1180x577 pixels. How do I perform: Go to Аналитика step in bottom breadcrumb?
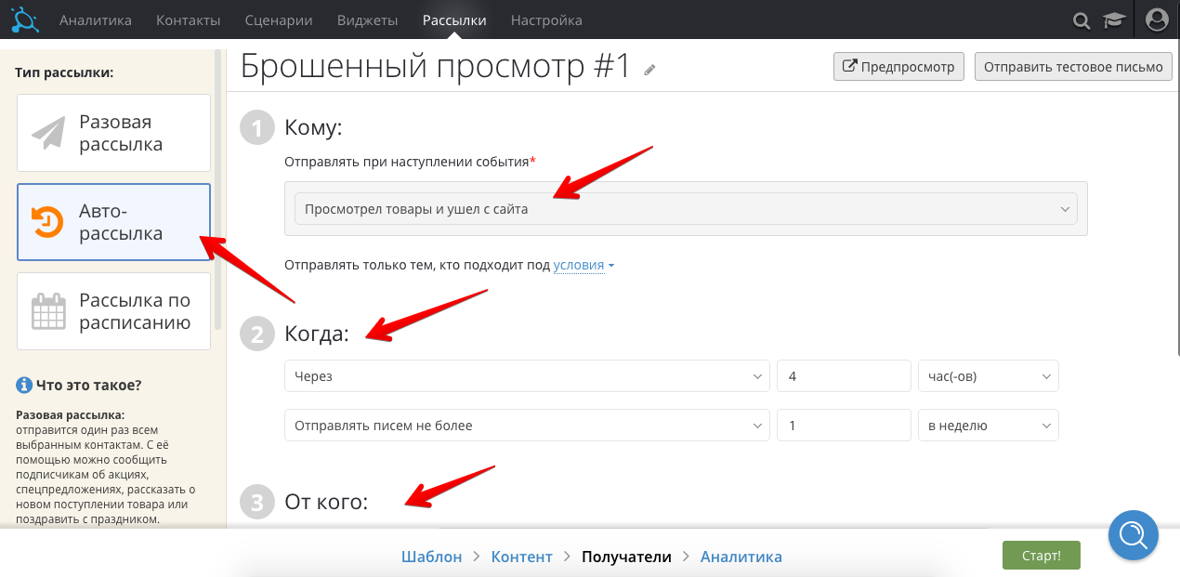pos(741,557)
